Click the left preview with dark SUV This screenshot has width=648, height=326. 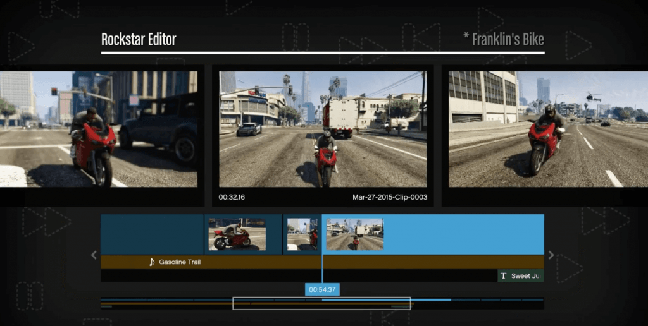(99, 129)
